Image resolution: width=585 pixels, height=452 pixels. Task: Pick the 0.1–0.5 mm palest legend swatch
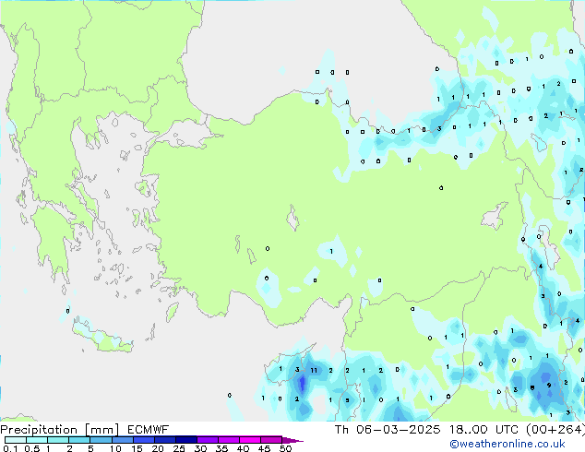[16, 440]
